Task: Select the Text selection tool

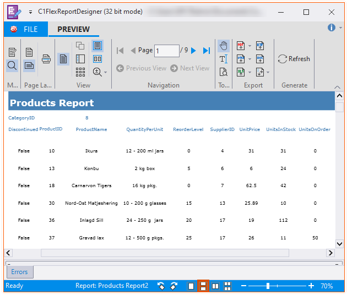Action: pyautogui.click(x=224, y=59)
